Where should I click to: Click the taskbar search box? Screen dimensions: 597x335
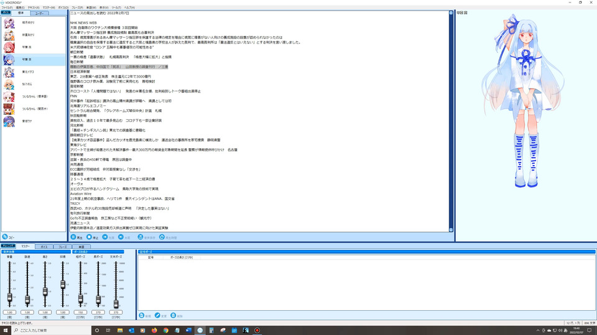pyautogui.click(x=52, y=331)
